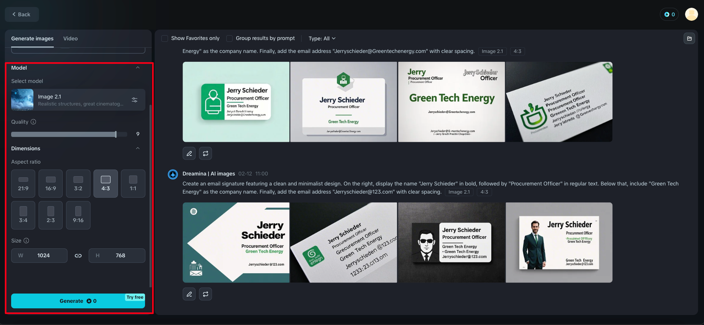This screenshot has width=704, height=325.
Task: Select the 4:3 aspect ratio
Action: pyautogui.click(x=106, y=184)
